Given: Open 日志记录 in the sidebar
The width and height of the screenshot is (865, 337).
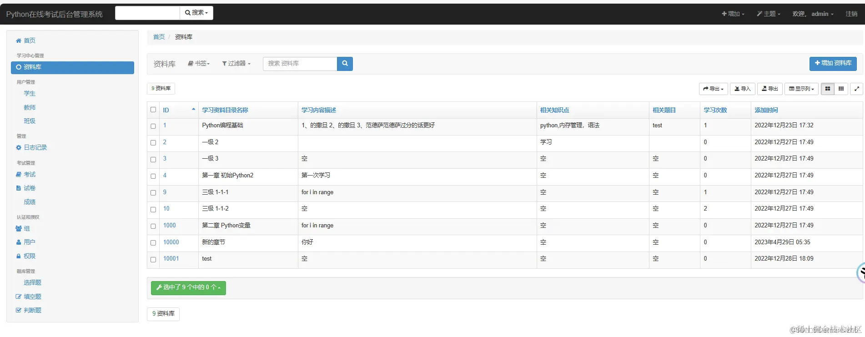Looking at the screenshot, I should [x=31, y=147].
